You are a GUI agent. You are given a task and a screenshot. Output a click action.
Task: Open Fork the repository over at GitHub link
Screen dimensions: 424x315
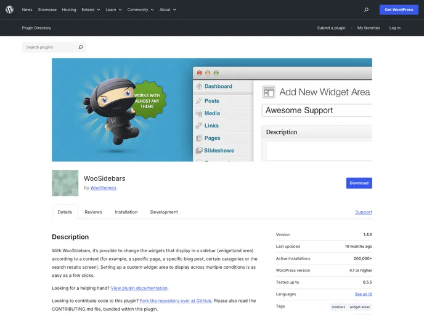[175, 301]
